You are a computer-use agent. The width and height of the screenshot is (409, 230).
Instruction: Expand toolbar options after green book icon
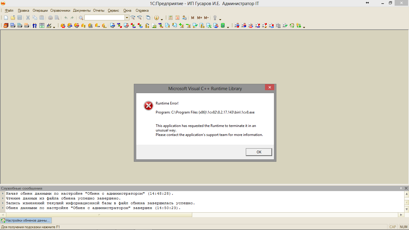[228, 27]
